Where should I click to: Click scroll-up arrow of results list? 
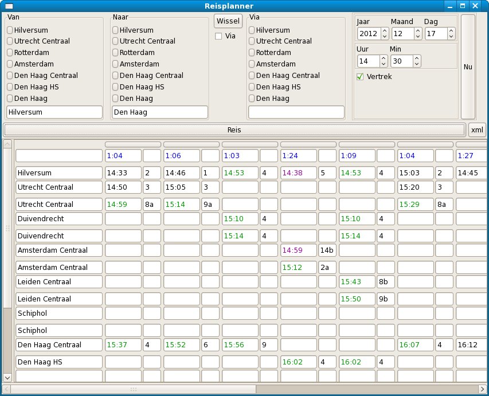pyautogui.click(x=7, y=144)
